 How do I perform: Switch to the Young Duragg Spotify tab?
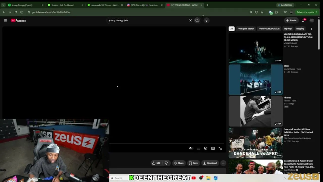[25, 5]
